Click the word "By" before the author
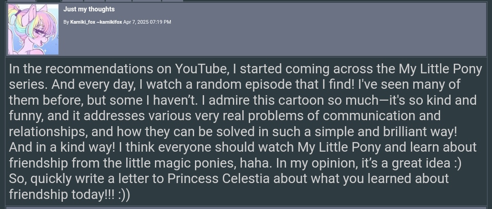The height and width of the screenshot is (209, 492). 66,22
